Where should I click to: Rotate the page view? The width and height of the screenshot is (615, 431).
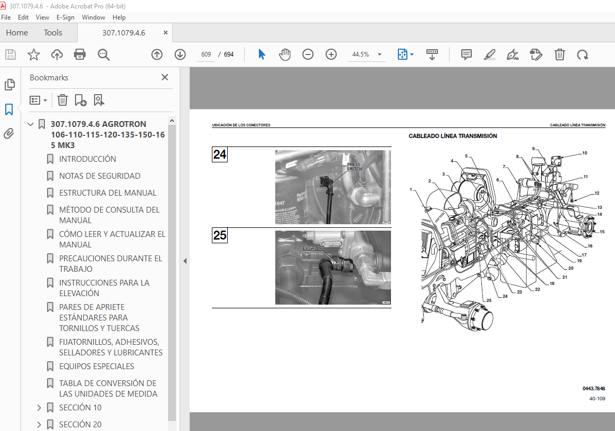(582, 54)
